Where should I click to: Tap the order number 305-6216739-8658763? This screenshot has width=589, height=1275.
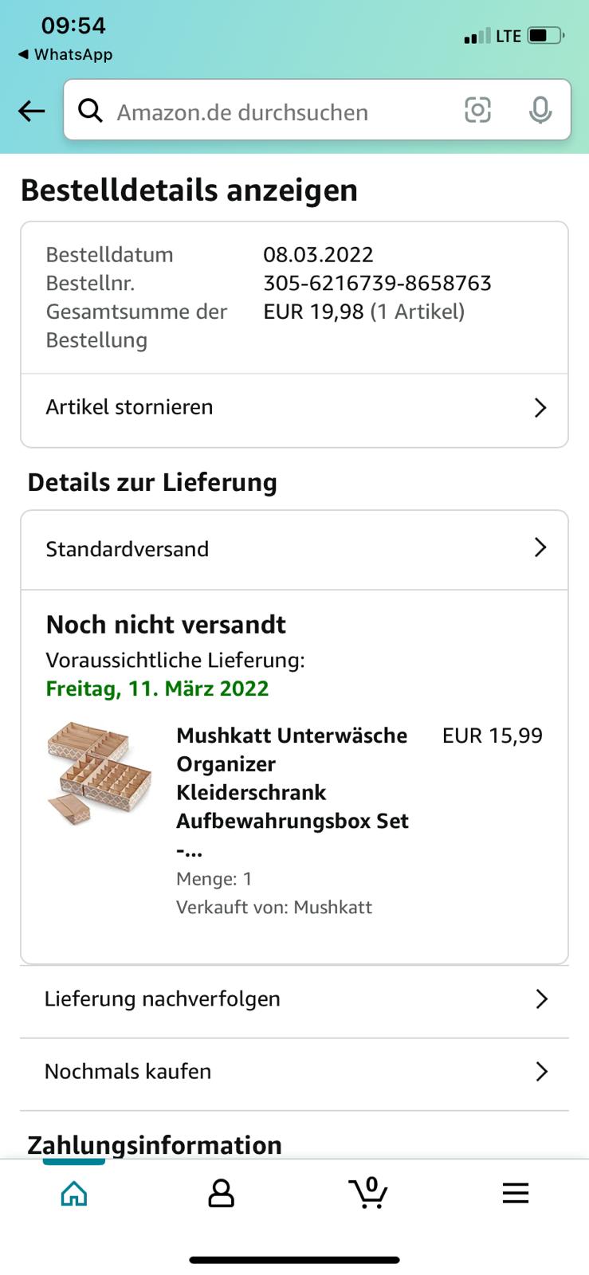point(377,283)
